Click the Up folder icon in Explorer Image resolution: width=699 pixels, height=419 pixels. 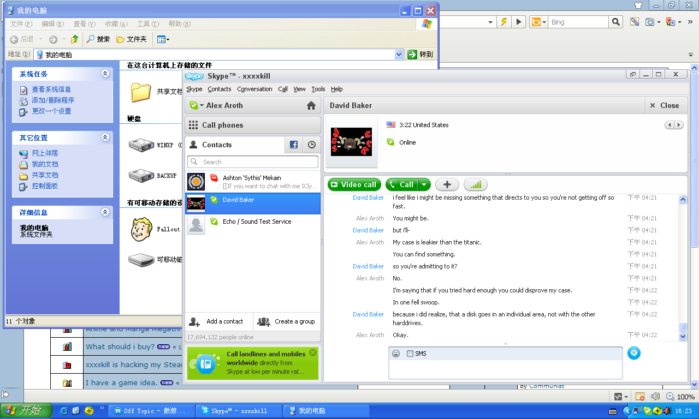[x=74, y=39]
